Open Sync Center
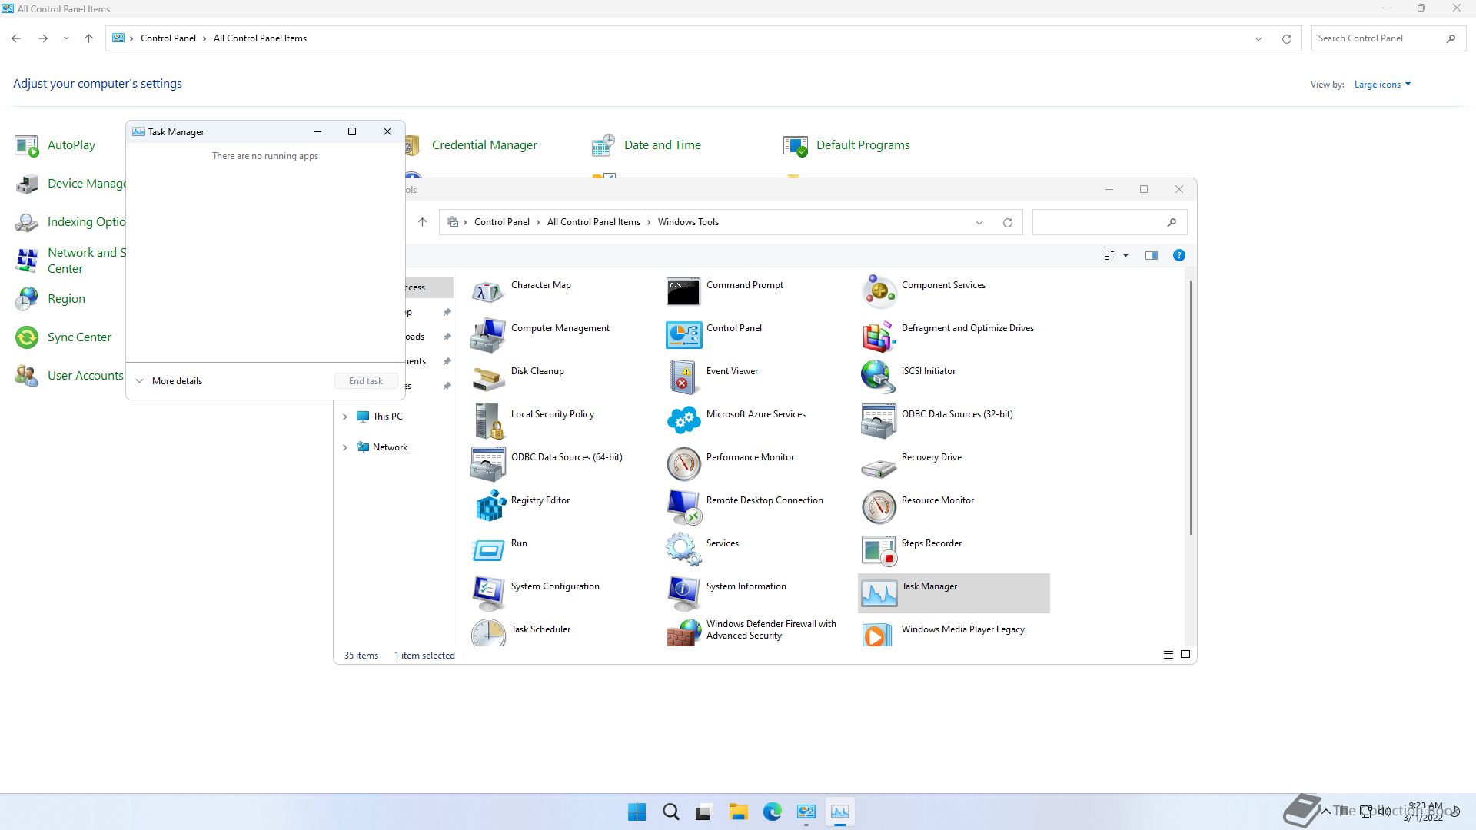The width and height of the screenshot is (1476, 830). [79, 337]
